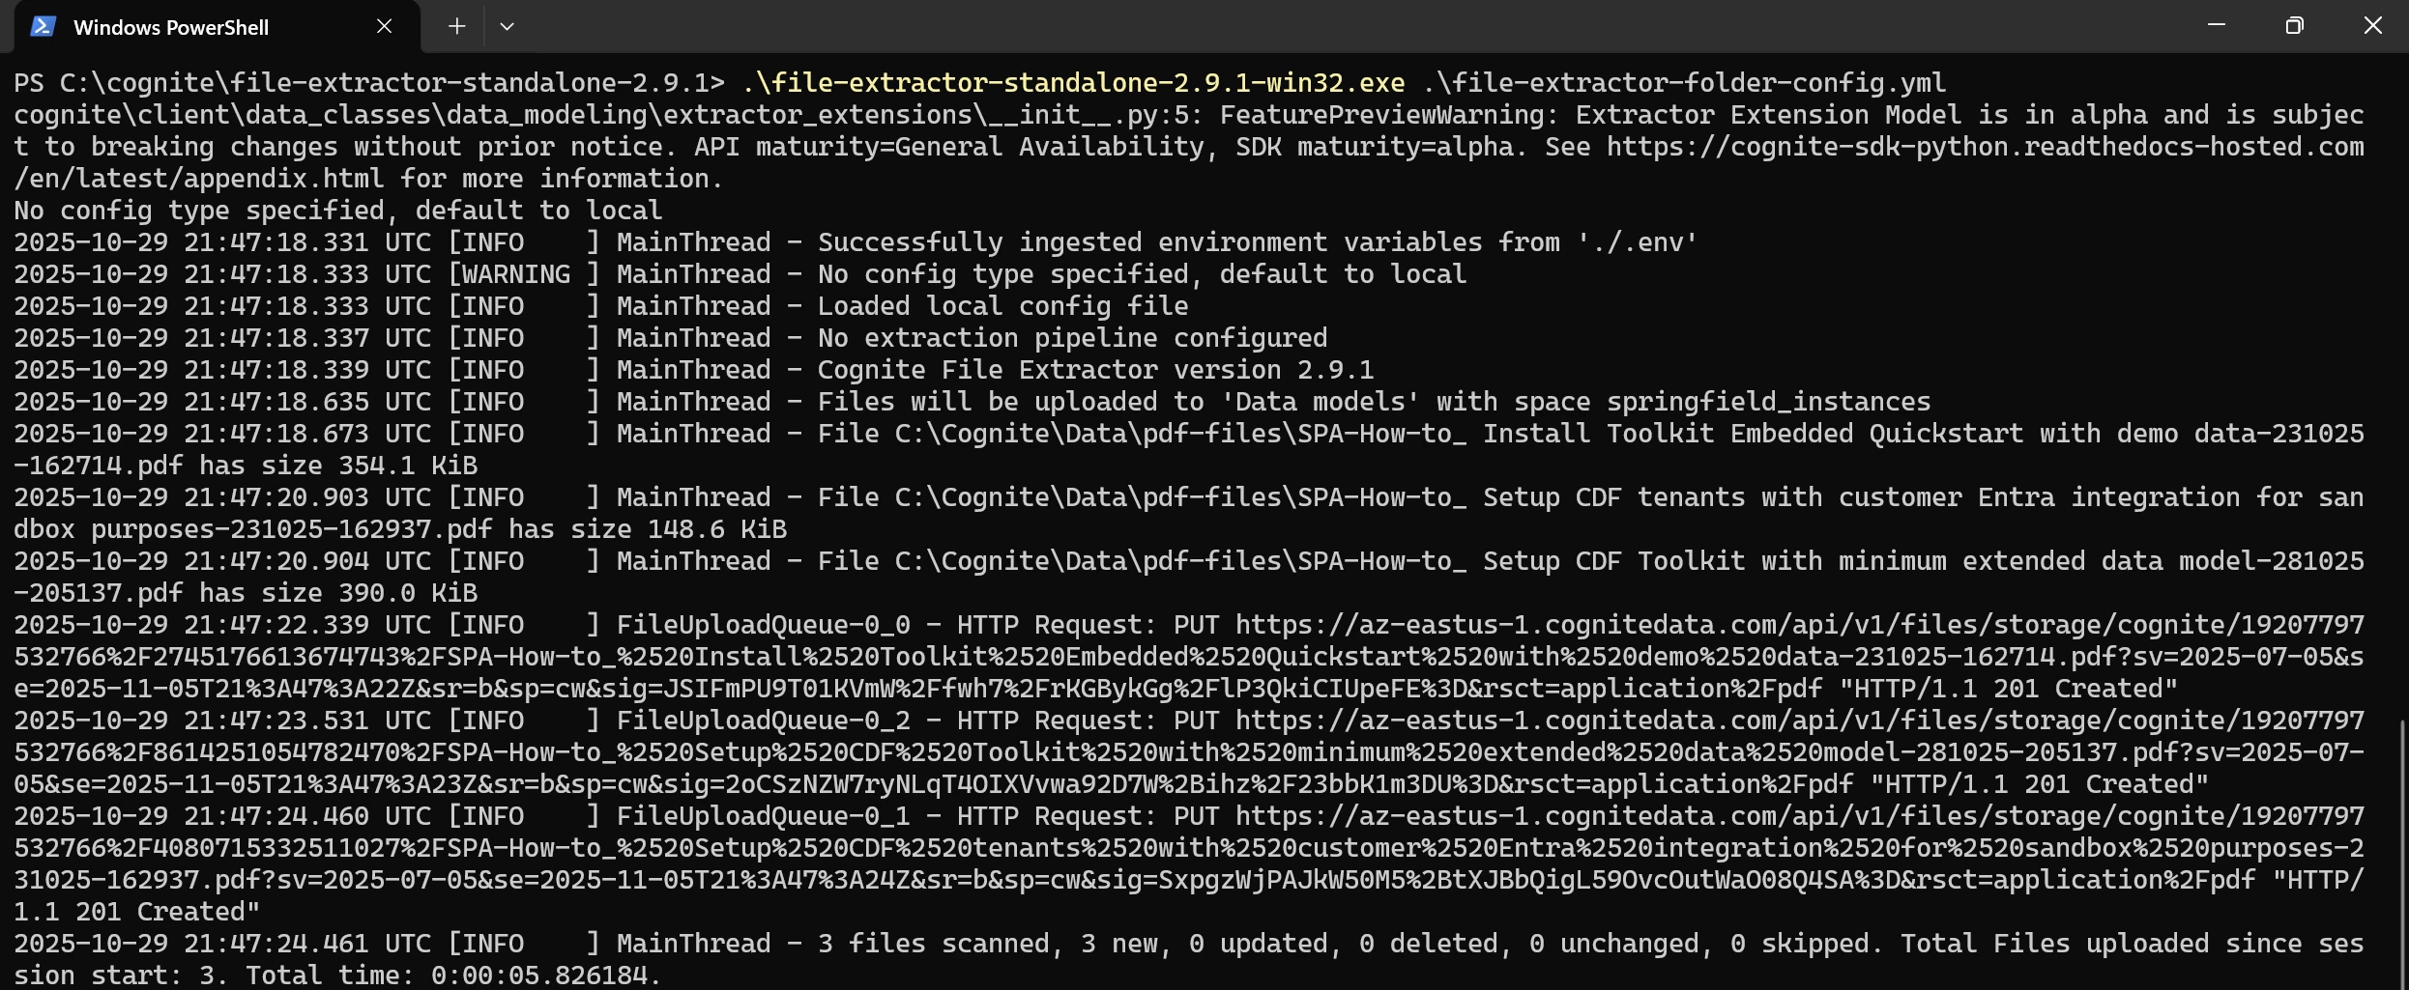Close the Windows PowerShell tab
This screenshot has height=990, width=2409.
click(x=384, y=26)
